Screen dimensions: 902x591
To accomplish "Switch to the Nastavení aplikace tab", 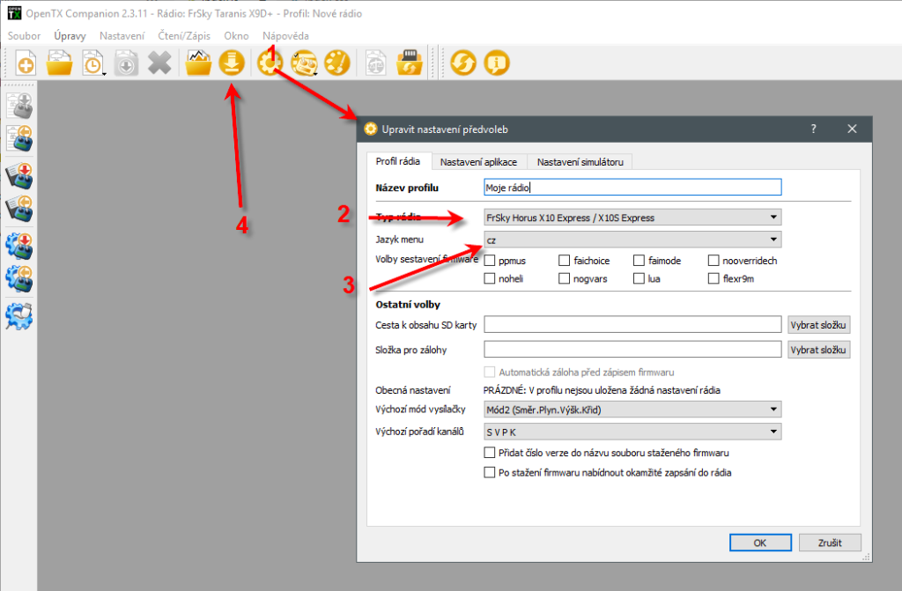I will [479, 162].
